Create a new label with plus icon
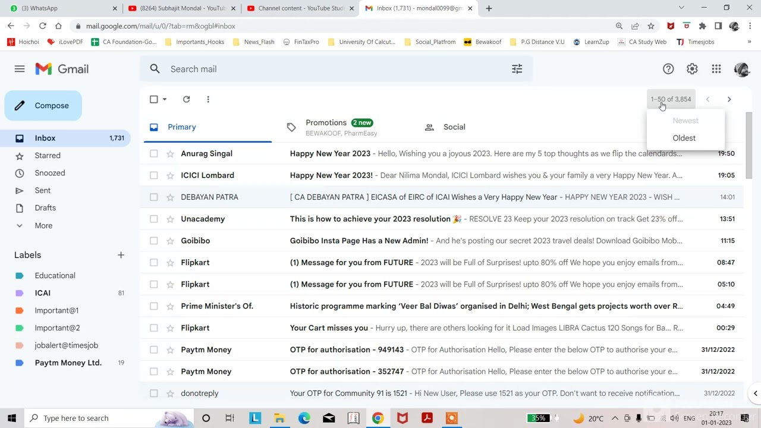Screen dimensions: 761x428 pyautogui.click(x=121, y=255)
